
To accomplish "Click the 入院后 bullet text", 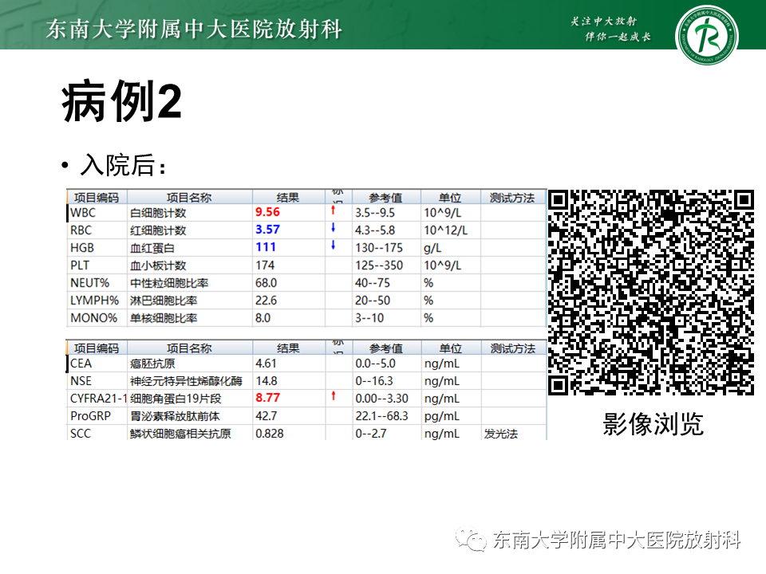I will (x=123, y=165).
